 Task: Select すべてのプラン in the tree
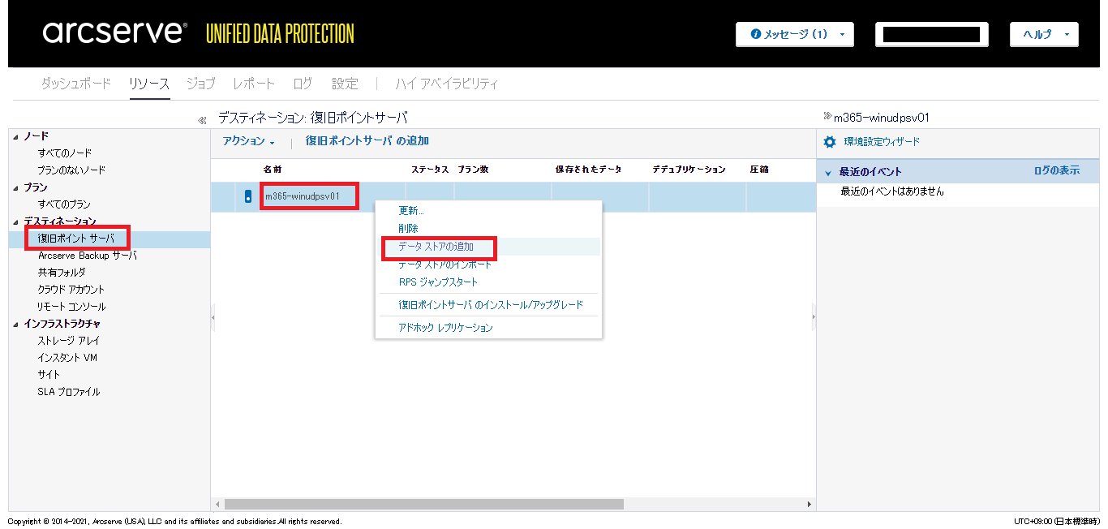coord(64,204)
